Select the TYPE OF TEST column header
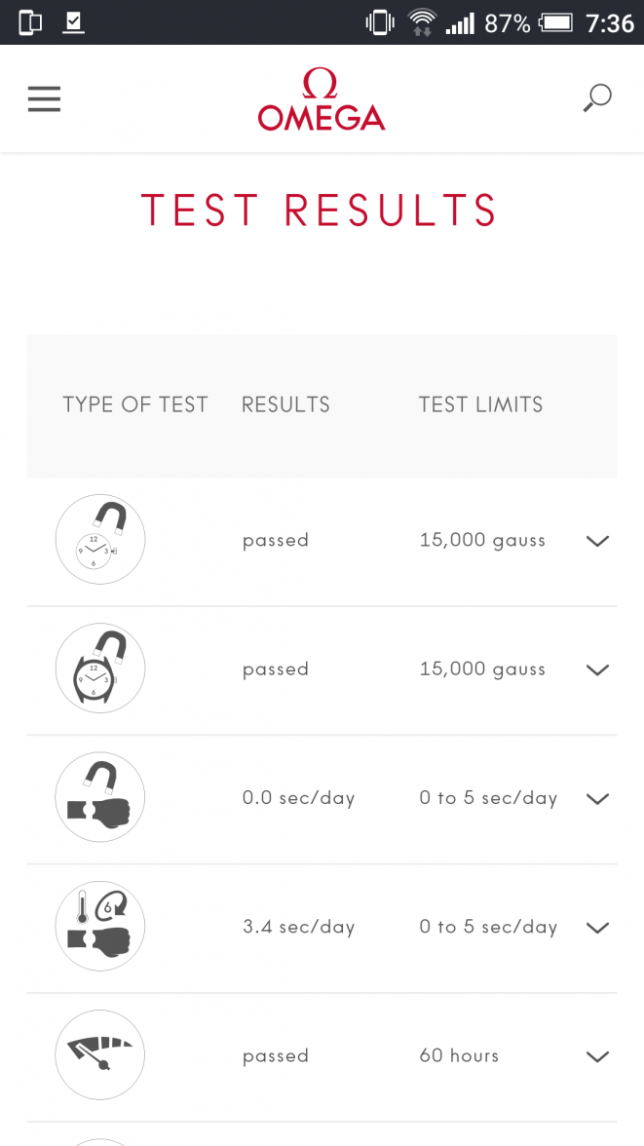Image resolution: width=644 pixels, height=1146 pixels. pos(135,404)
